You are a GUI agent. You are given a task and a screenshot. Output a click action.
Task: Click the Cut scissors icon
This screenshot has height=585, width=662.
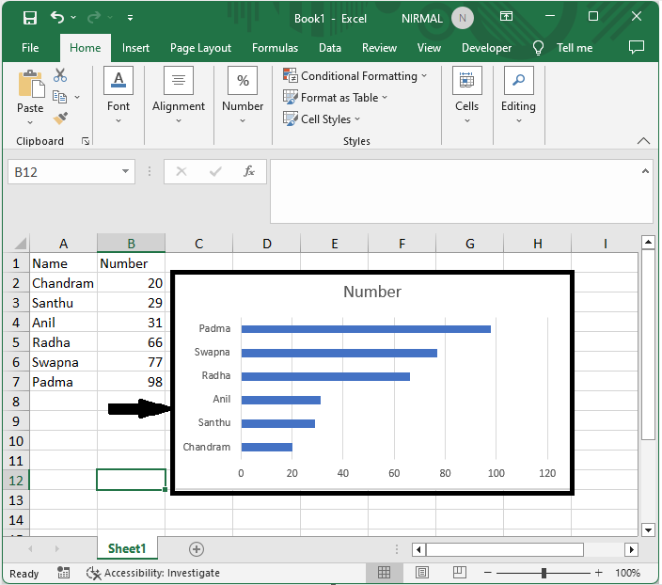pyautogui.click(x=60, y=75)
